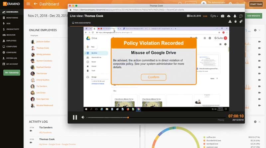Open the notifications bell in the player
The image size is (266, 148).
pyautogui.click(x=235, y=16)
